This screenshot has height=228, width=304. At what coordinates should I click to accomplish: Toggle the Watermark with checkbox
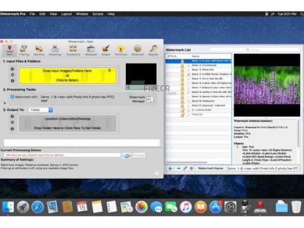pyautogui.click(x=12, y=97)
